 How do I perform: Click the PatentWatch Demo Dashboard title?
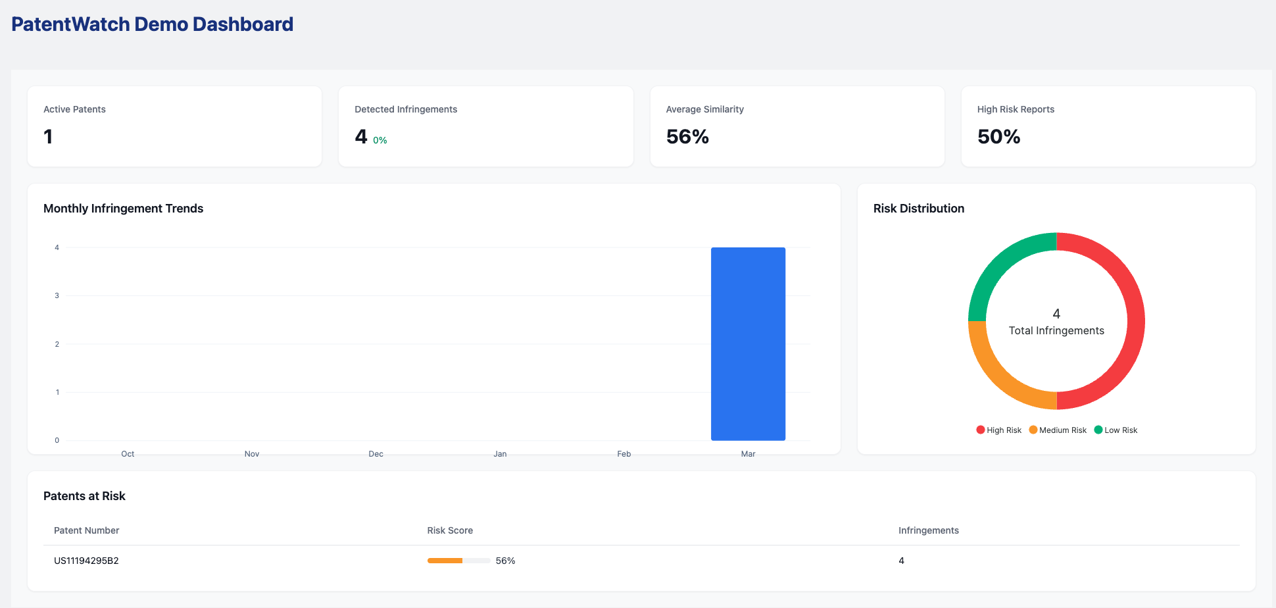point(153,24)
